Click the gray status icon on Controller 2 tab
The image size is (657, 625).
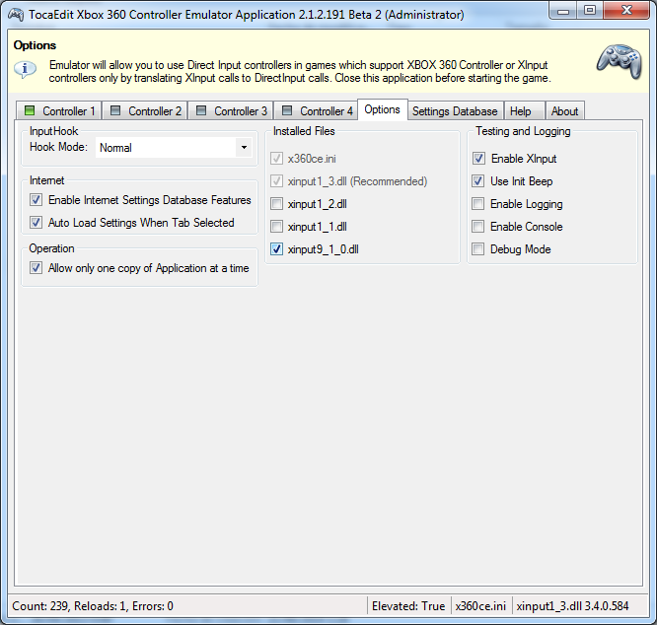115,110
